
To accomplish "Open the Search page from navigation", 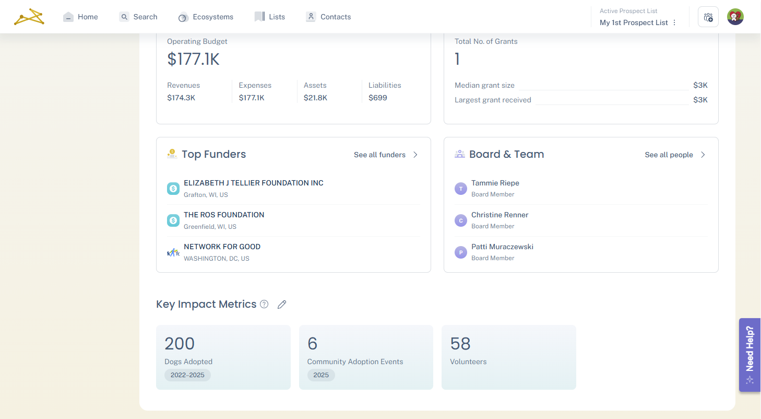I will [138, 17].
